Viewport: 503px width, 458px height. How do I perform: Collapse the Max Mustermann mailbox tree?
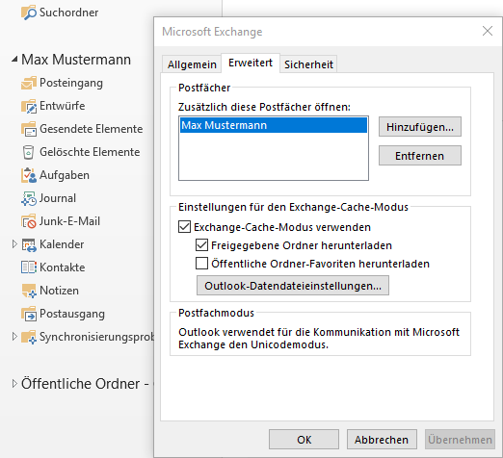pos(14,59)
